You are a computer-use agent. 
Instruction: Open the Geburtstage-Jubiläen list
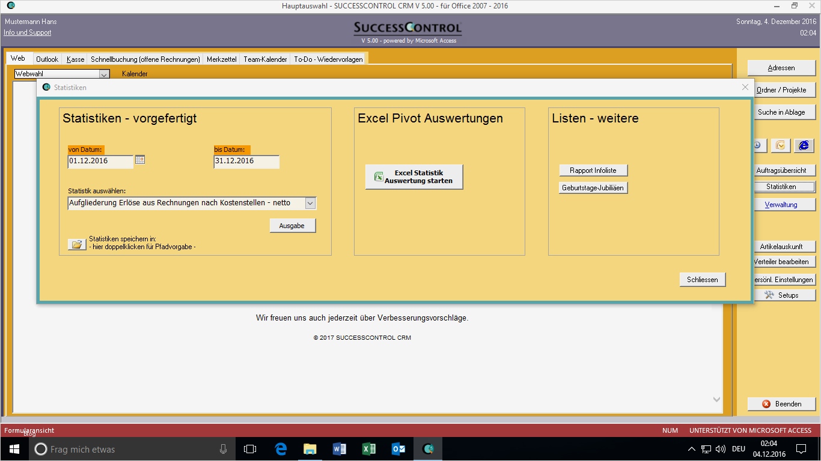pos(593,188)
